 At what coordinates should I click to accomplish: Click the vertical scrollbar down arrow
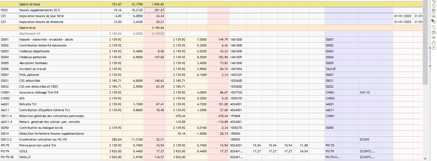click(x=425, y=158)
